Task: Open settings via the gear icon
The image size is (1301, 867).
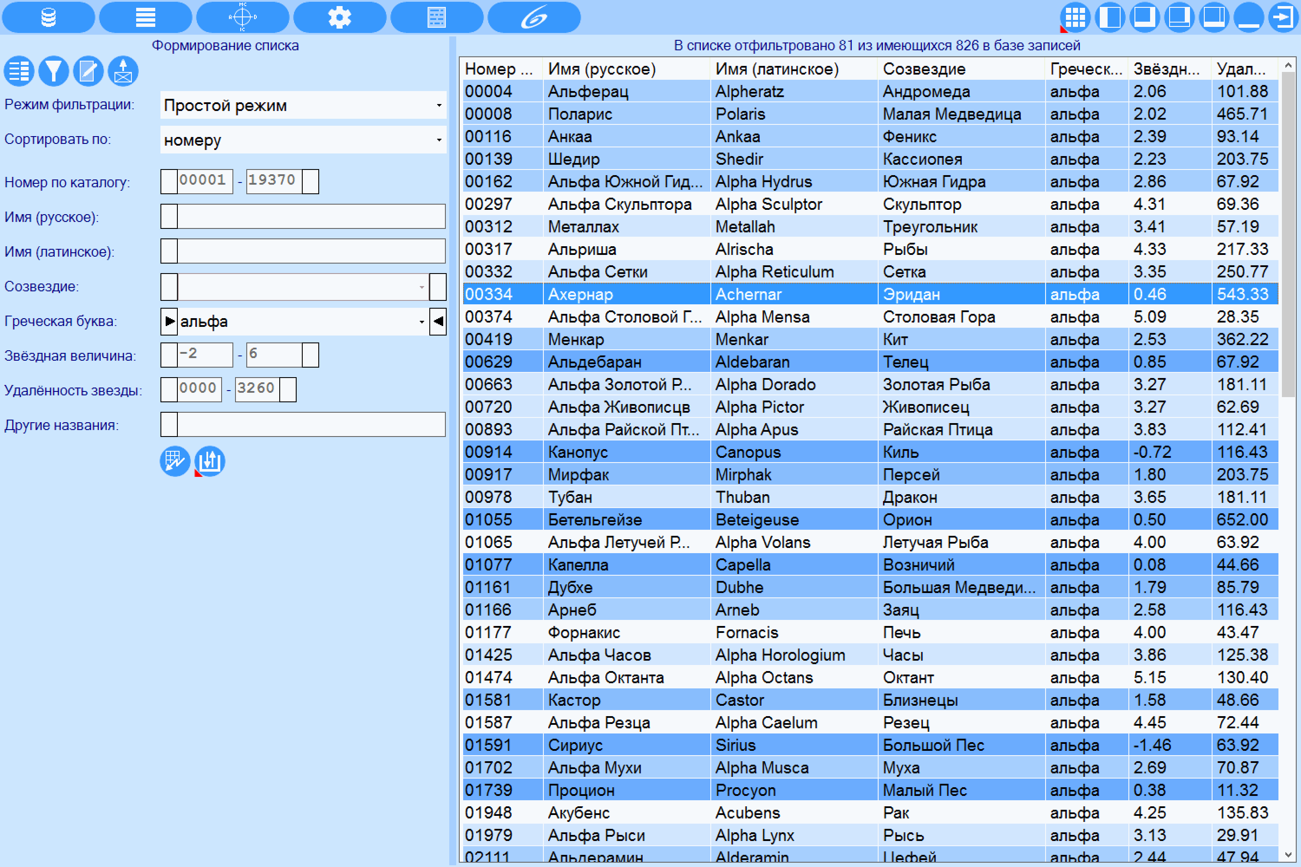Action: tap(340, 17)
